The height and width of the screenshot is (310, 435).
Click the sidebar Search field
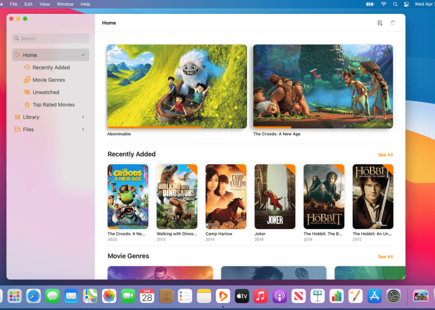coord(51,38)
